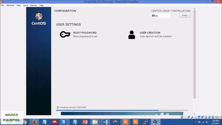Click the vertical scrollbar thumb

[x=195, y=54]
